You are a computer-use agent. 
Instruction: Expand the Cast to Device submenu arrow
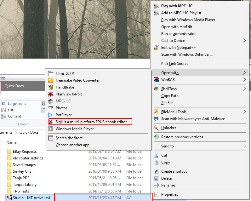(244, 41)
